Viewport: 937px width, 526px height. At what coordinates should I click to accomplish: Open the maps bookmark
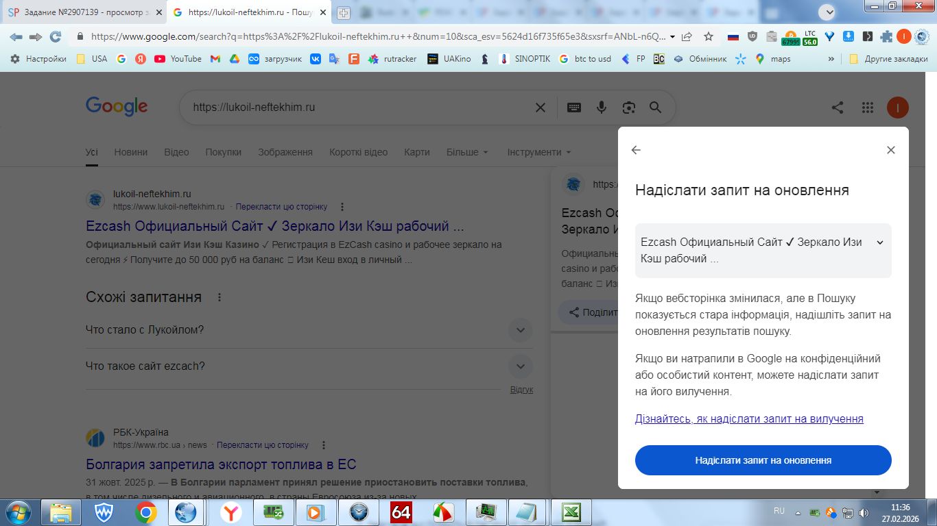(x=772, y=59)
